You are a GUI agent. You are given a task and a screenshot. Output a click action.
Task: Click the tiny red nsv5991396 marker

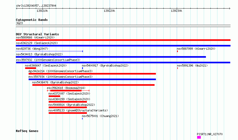(178, 68)
